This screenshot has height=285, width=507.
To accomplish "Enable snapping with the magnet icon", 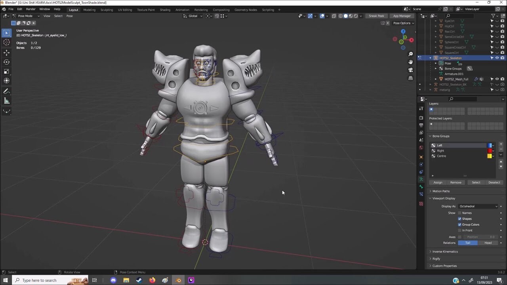I will click(216, 16).
